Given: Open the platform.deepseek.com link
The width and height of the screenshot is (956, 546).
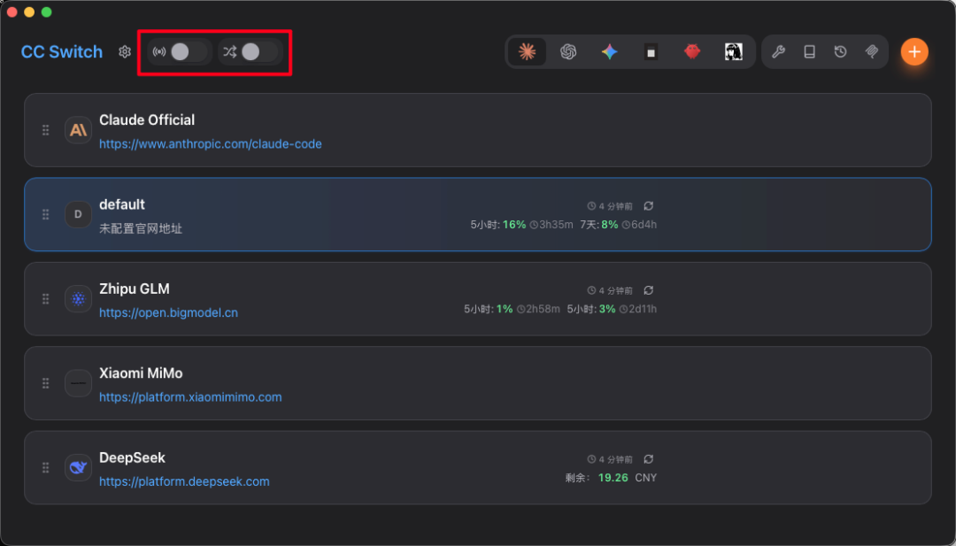Looking at the screenshot, I should [184, 481].
